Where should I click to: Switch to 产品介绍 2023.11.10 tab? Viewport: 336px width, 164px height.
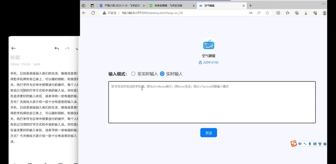point(122,6)
